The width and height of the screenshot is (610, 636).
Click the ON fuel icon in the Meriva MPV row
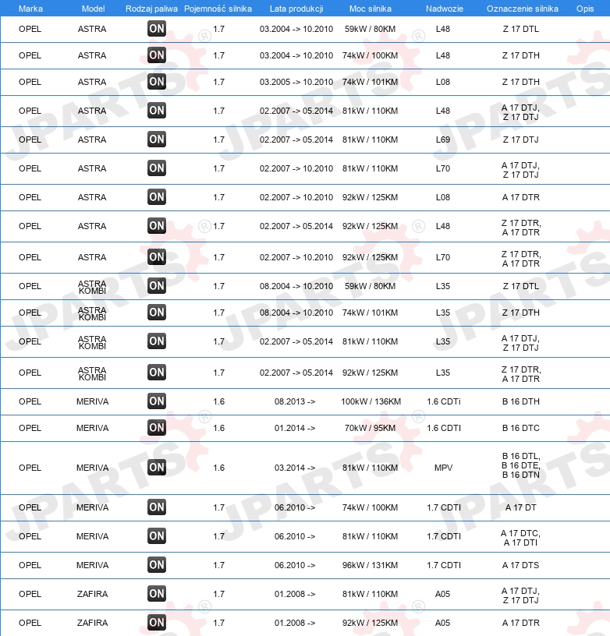[x=157, y=468]
